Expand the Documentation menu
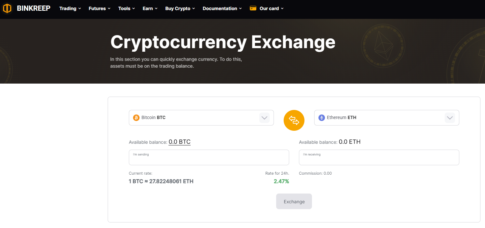Image resolution: width=485 pixels, height=228 pixels. 222,8
